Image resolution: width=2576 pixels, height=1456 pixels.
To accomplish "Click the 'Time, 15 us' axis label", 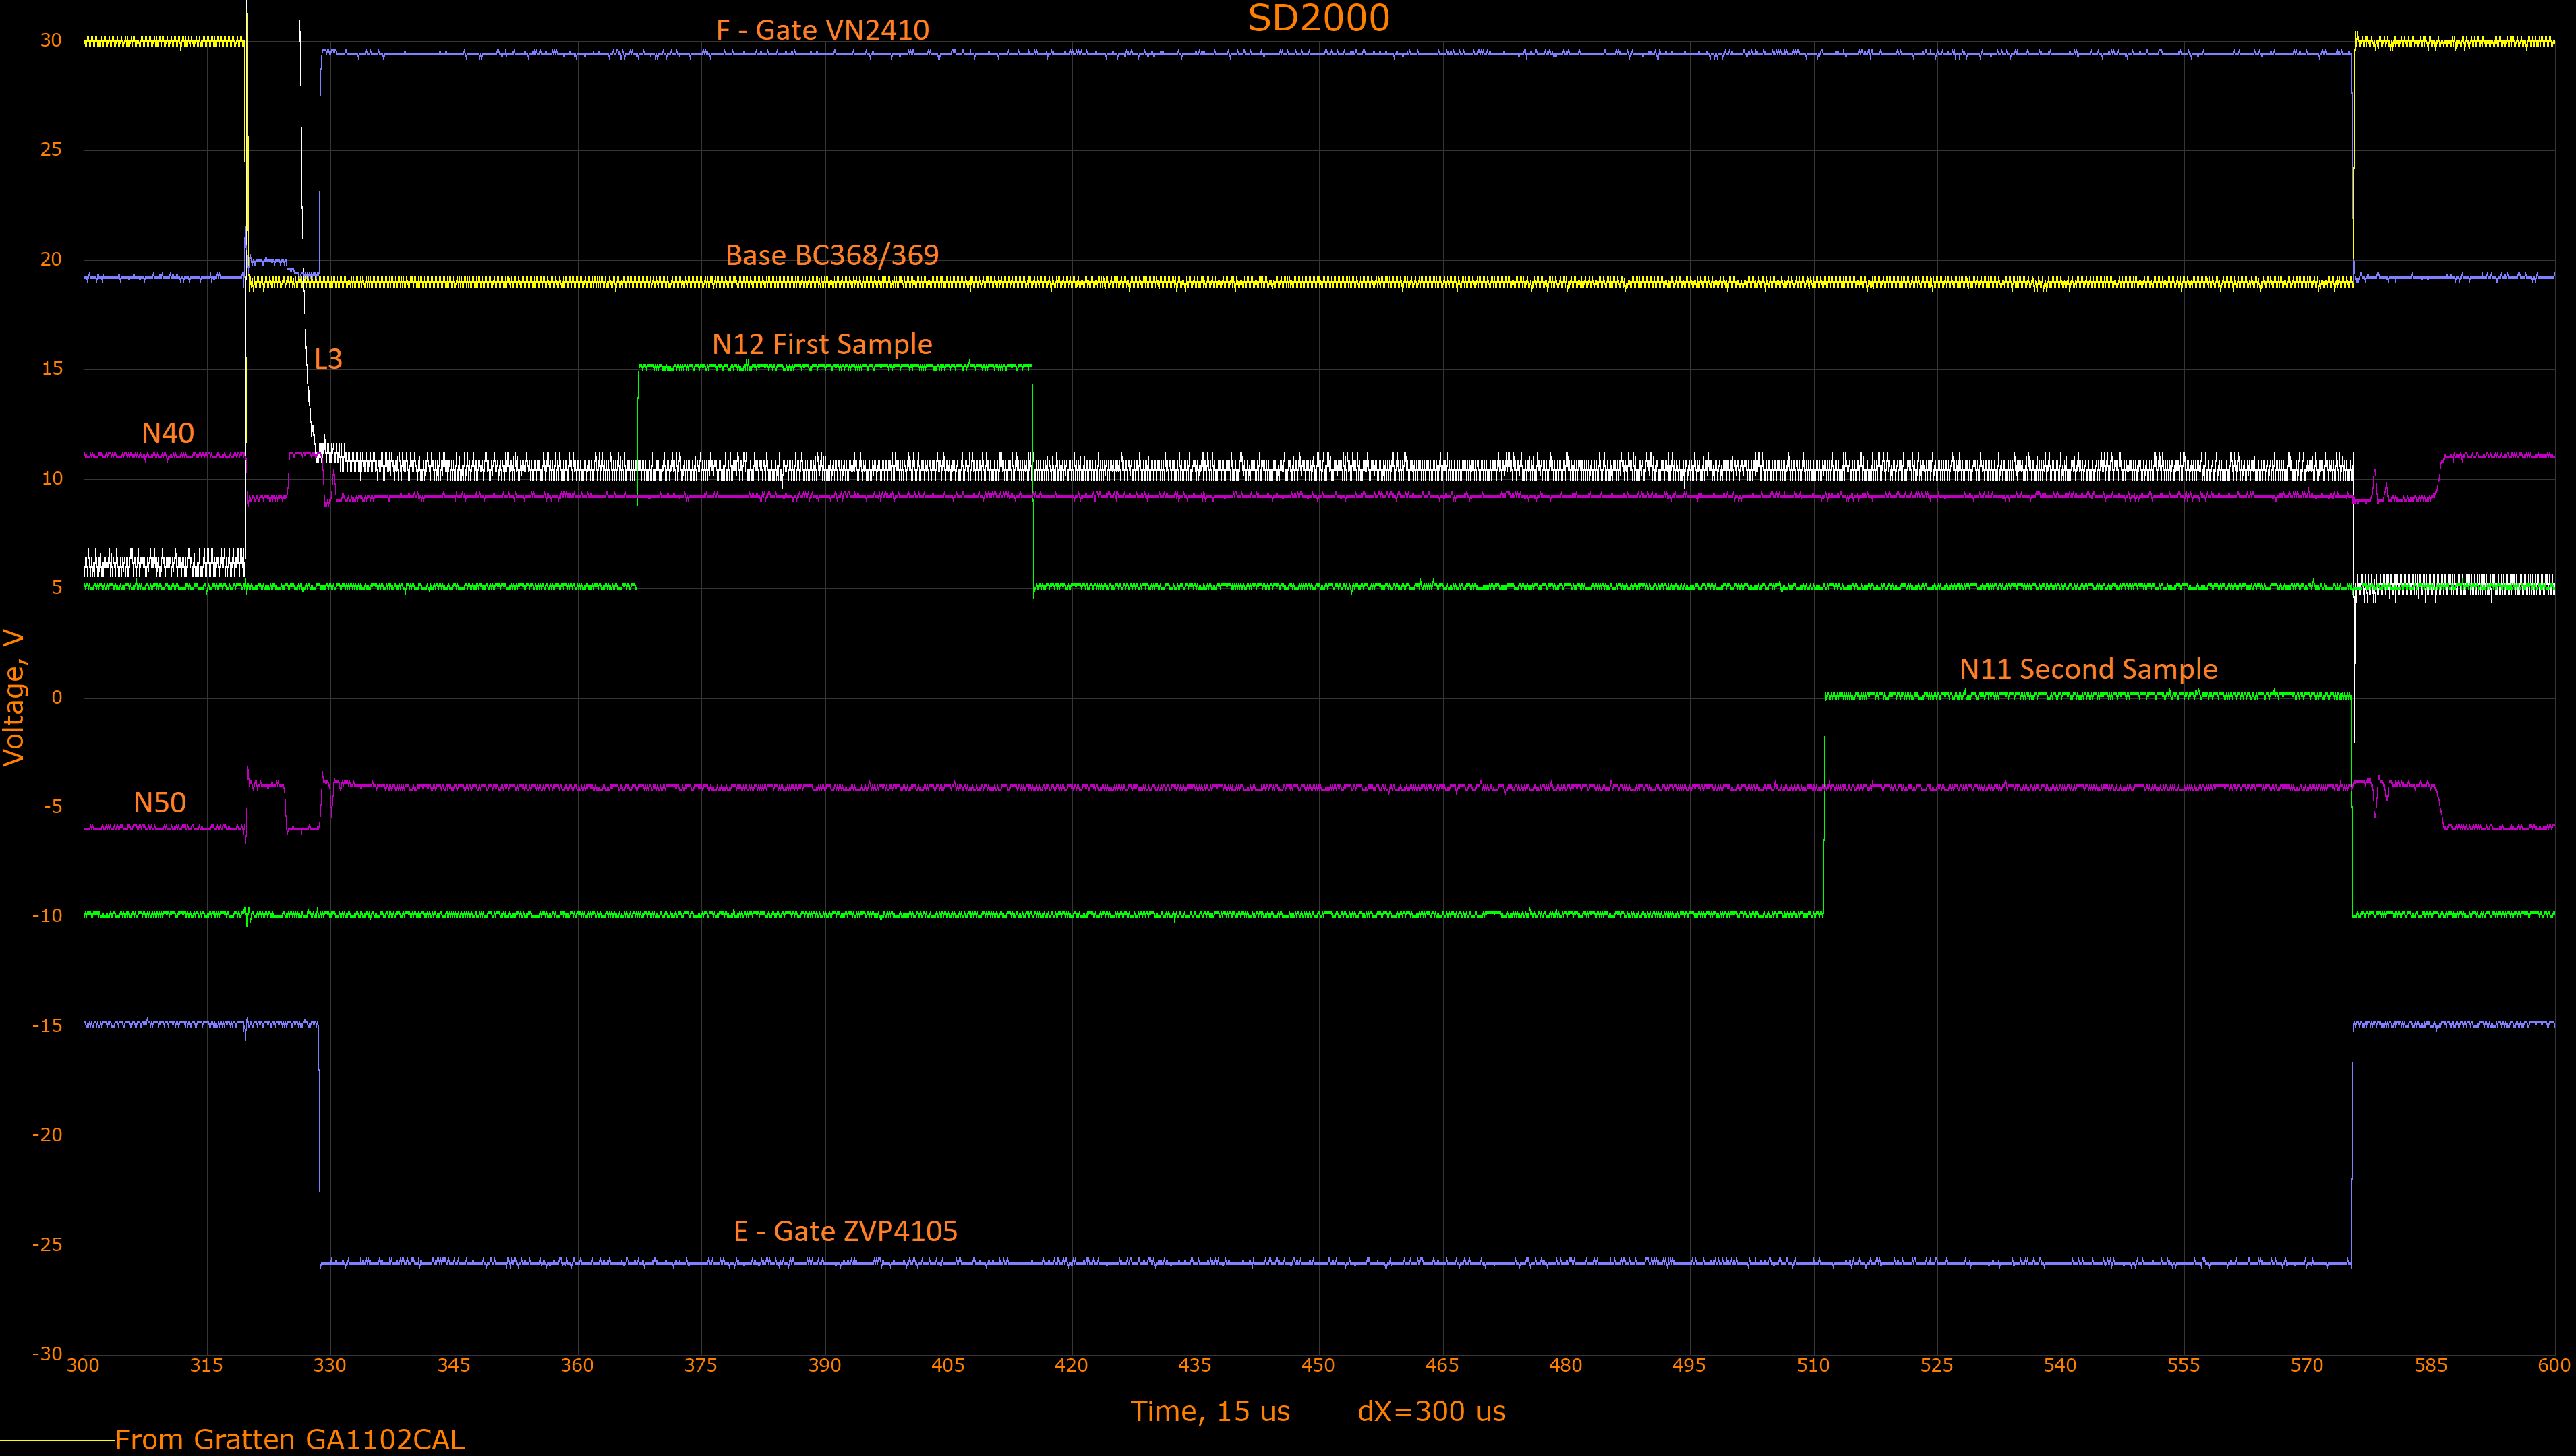I will [x=1210, y=1411].
